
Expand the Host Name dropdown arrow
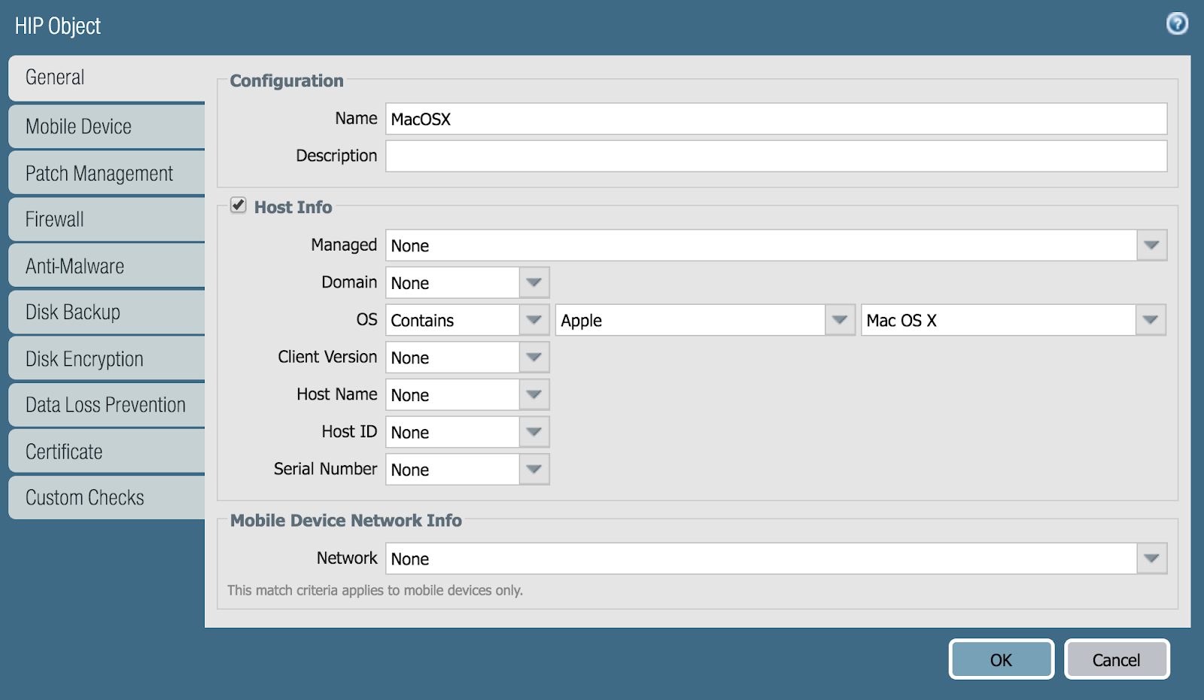click(x=534, y=394)
